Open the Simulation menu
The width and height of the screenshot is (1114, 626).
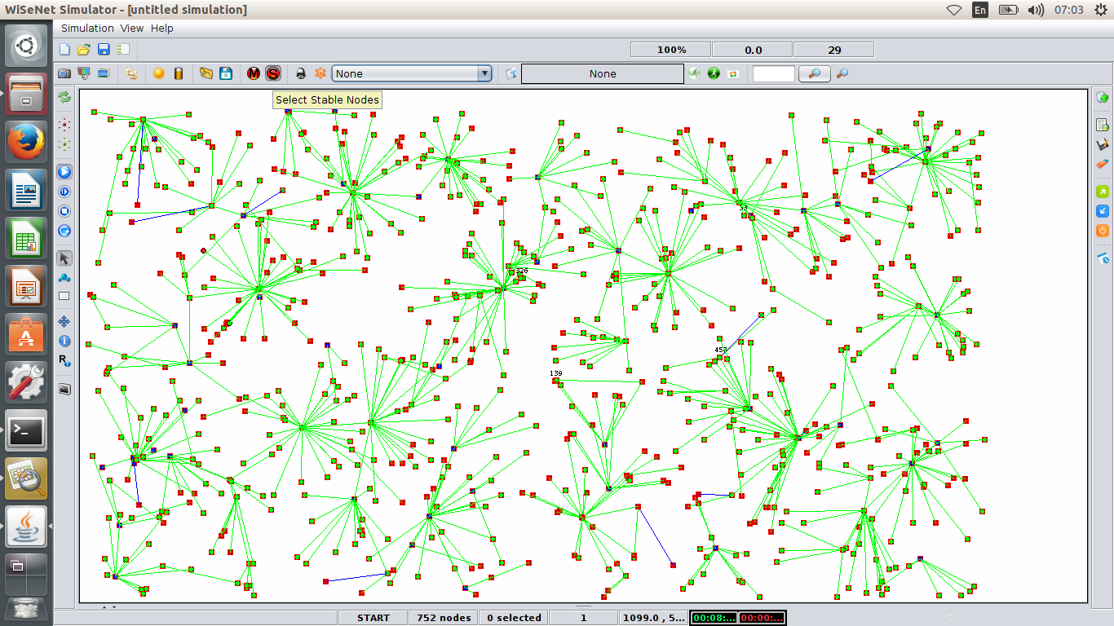[x=88, y=28]
